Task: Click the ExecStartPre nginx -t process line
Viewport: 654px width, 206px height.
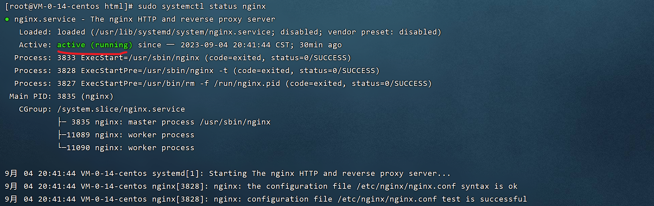Action: pos(197,71)
